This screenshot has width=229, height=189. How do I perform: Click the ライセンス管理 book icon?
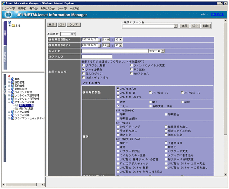tap(13, 92)
